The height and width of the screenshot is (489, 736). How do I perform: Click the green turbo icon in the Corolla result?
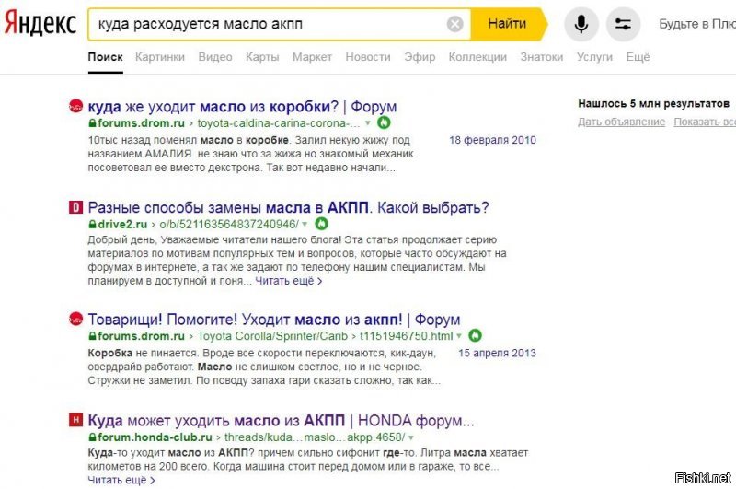point(475,335)
